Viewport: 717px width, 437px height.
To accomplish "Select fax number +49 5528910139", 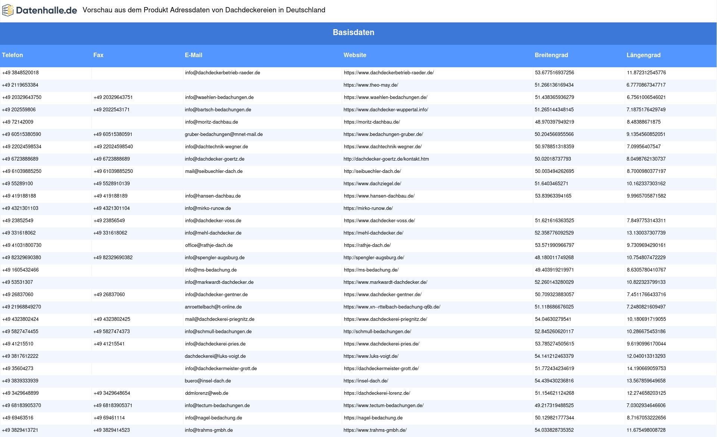I will coord(112,184).
